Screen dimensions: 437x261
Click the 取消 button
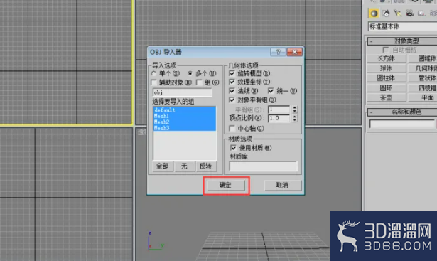click(282, 185)
